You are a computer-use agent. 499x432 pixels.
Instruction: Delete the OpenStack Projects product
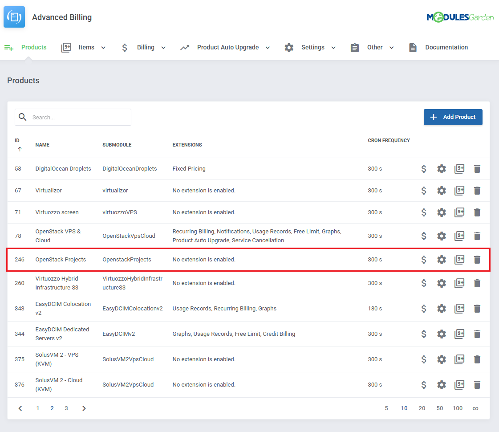477,260
